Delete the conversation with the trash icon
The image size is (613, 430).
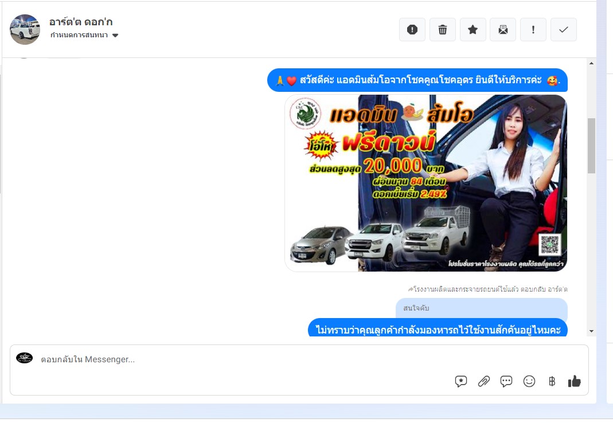click(x=443, y=30)
